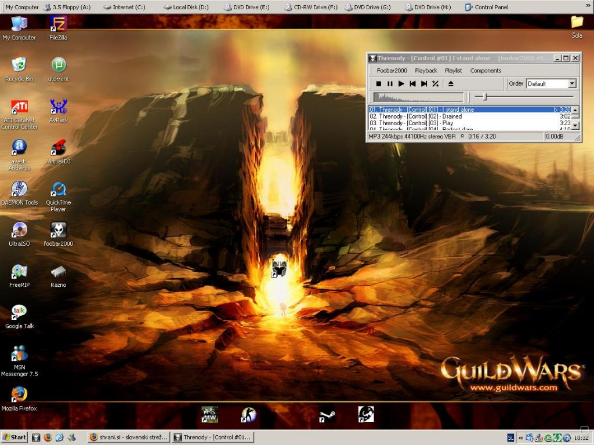Open the Steam shortcut icon on desktop
This screenshot has width=594, height=445.
[x=327, y=415]
